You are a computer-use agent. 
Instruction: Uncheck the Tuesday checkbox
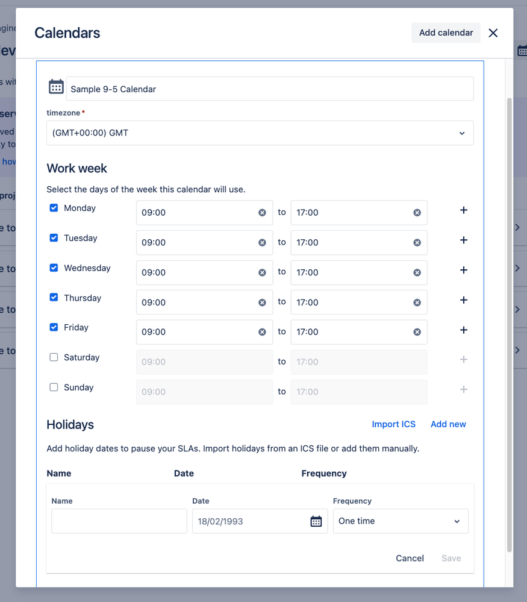coord(54,237)
